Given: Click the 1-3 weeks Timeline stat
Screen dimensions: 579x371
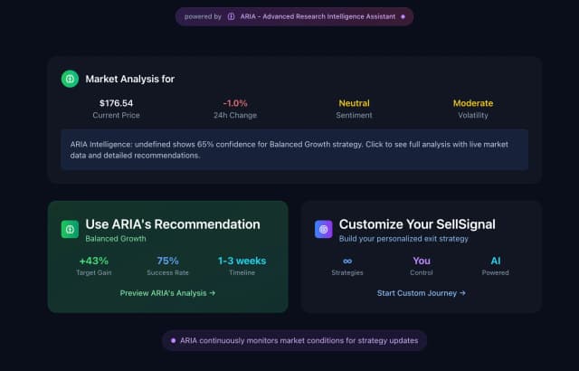Looking at the screenshot, I should 242,261.
